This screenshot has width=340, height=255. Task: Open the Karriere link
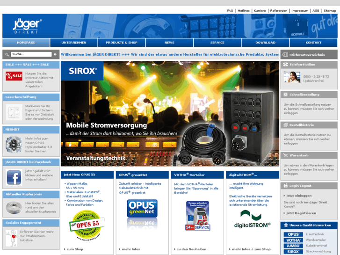point(260,11)
